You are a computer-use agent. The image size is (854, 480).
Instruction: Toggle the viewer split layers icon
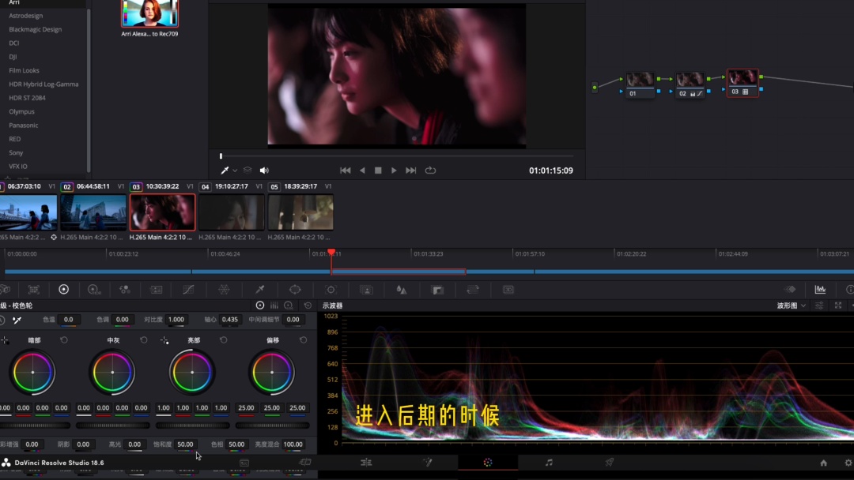(x=248, y=171)
